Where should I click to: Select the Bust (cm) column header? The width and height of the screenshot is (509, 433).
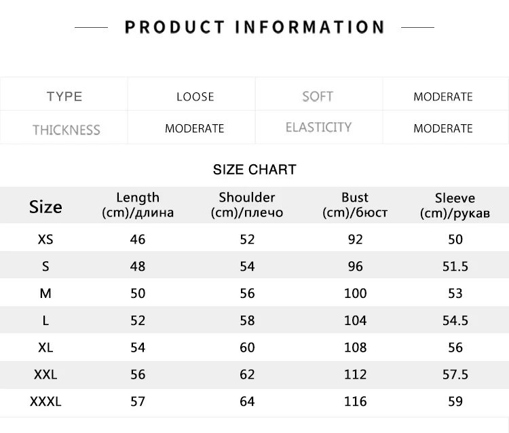coord(355,205)
